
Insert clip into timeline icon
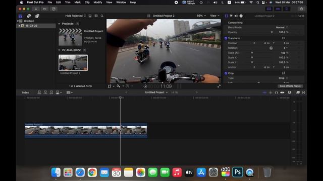click(x=45, y=93)
